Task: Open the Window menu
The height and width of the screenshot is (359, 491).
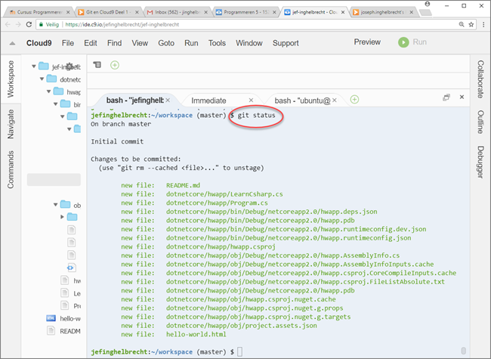Action: point(249,43)
